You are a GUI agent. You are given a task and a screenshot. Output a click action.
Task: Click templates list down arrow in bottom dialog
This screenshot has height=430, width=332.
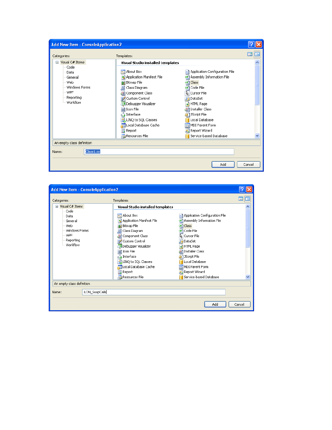coord(248,277)
